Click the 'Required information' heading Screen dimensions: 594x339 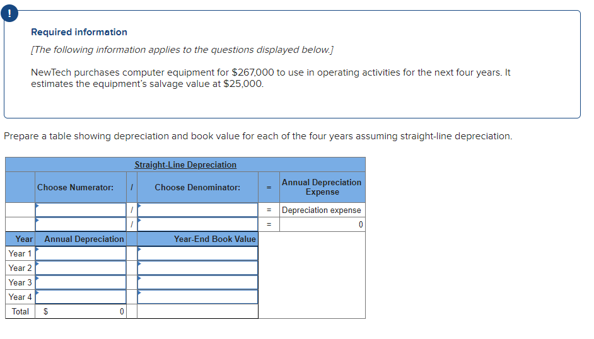(x=79, y=32)
